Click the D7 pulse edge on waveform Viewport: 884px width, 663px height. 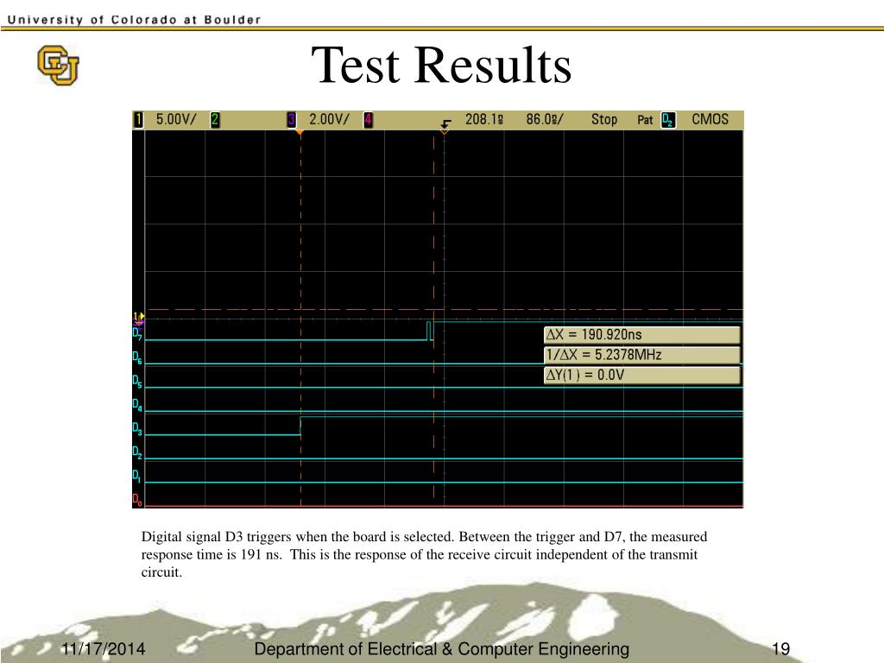pyautogui.click(x=430, y=331)
